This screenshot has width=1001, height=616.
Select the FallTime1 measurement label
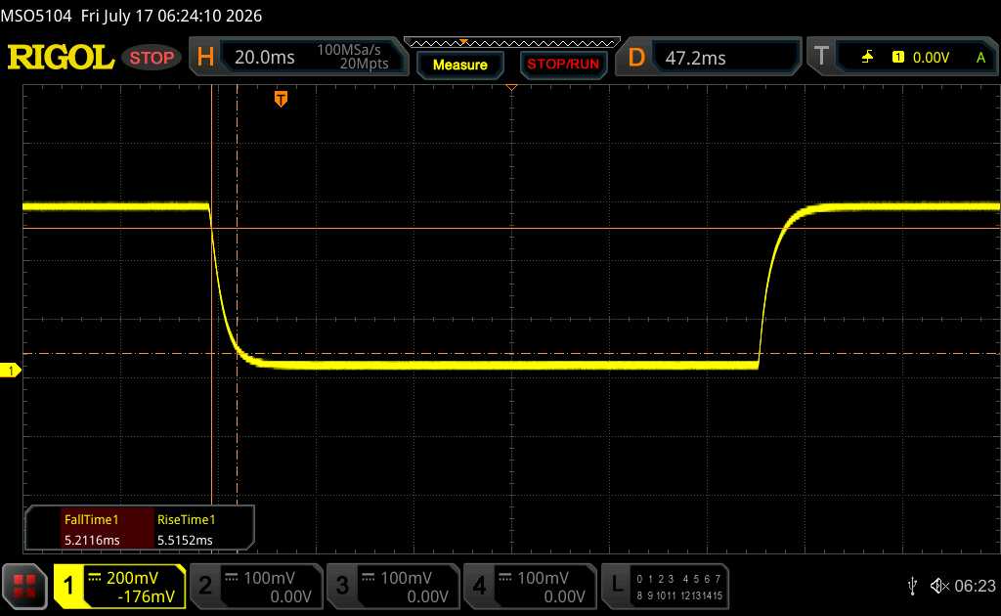point(91,519)
